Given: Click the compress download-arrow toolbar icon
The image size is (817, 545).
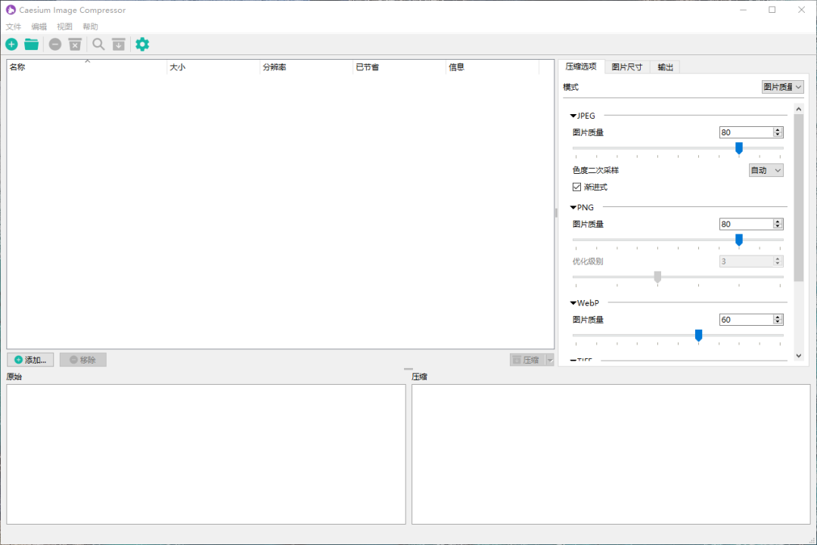Looking at the screenshot, I should click(x=119, y=45).
